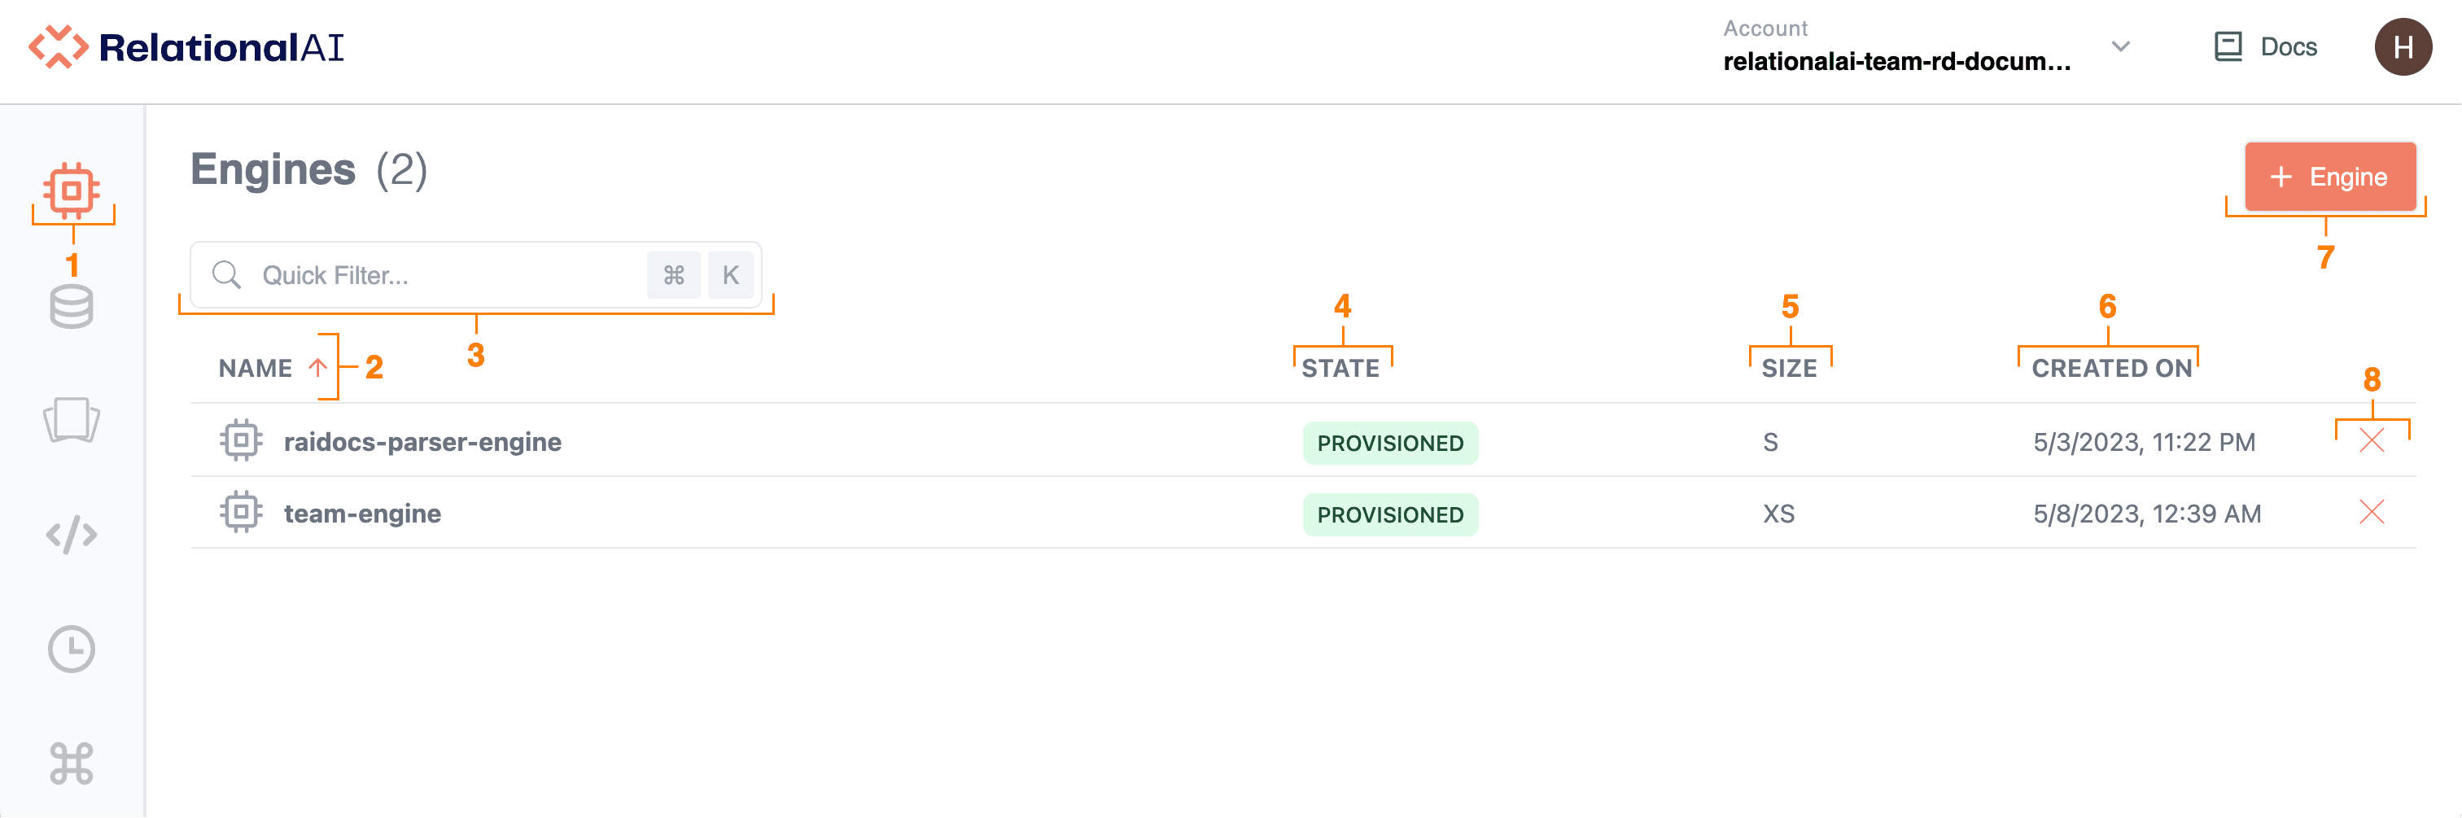Open the notebooks sidebar icon
Viewport: 2462px width, 818px height.
(x=72, y=421)
